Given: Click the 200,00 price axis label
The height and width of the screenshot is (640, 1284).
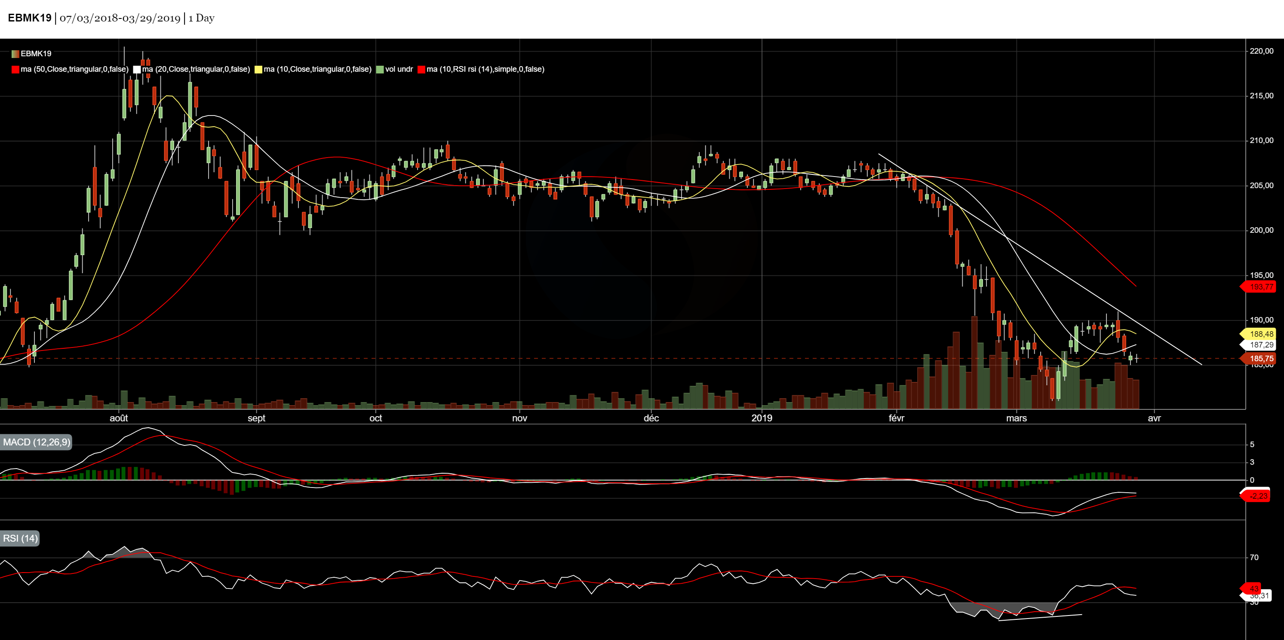Looking at the screenshot, I should coord(1262,231).
